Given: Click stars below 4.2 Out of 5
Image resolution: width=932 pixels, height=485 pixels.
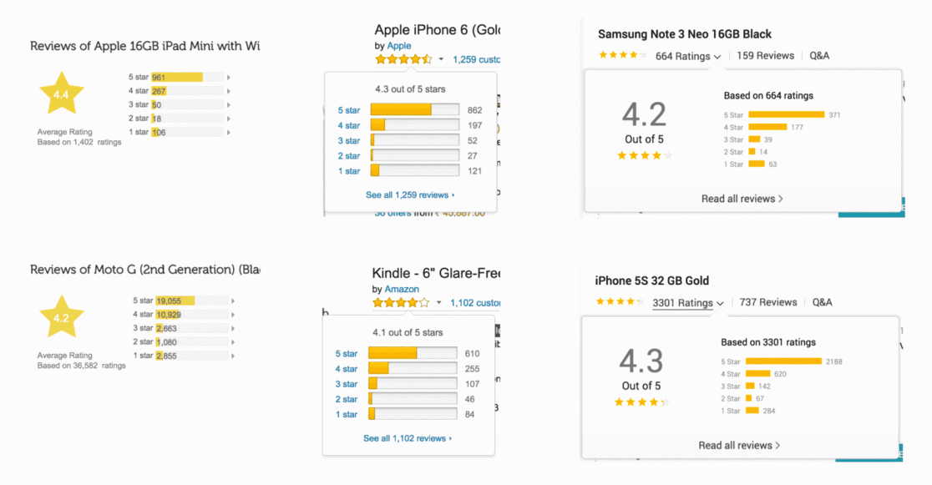Looking at the screenshot, I should click(645, 156).
